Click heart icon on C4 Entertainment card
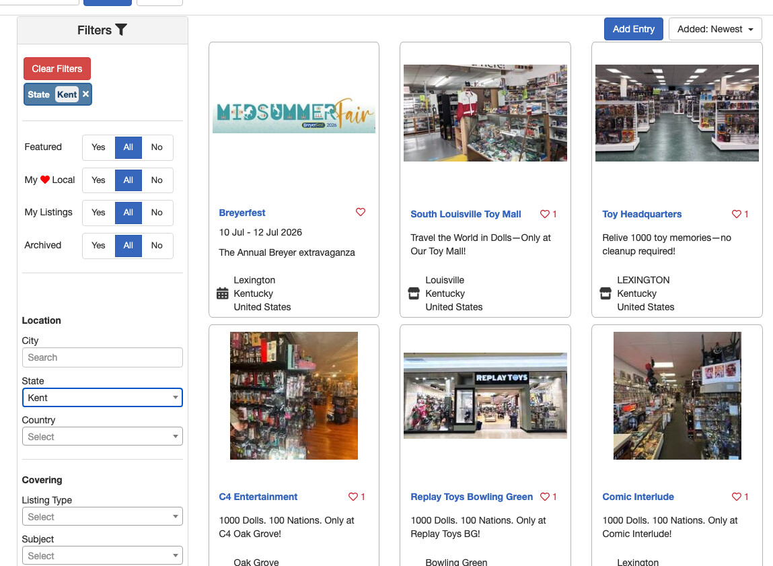 coord(353,497)
